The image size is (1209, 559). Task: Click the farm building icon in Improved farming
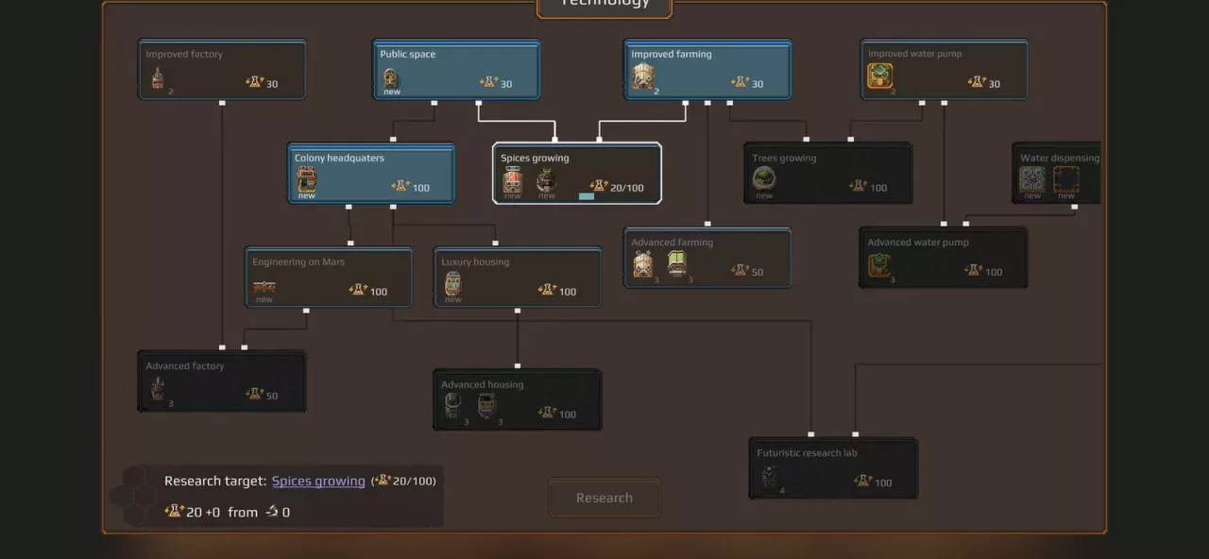(643, 76)
